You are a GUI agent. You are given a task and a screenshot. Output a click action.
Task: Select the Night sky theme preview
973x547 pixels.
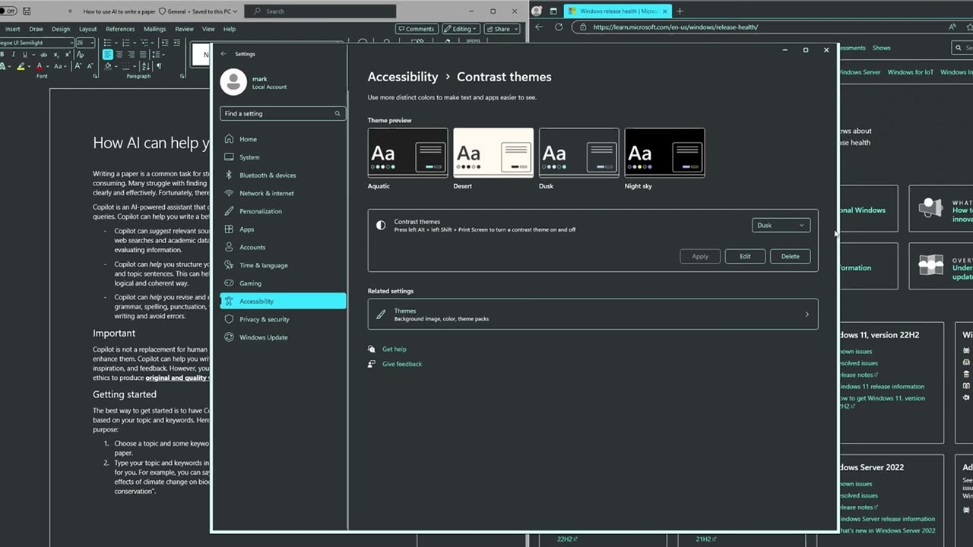pyautogui.click(x=664, y=153)
